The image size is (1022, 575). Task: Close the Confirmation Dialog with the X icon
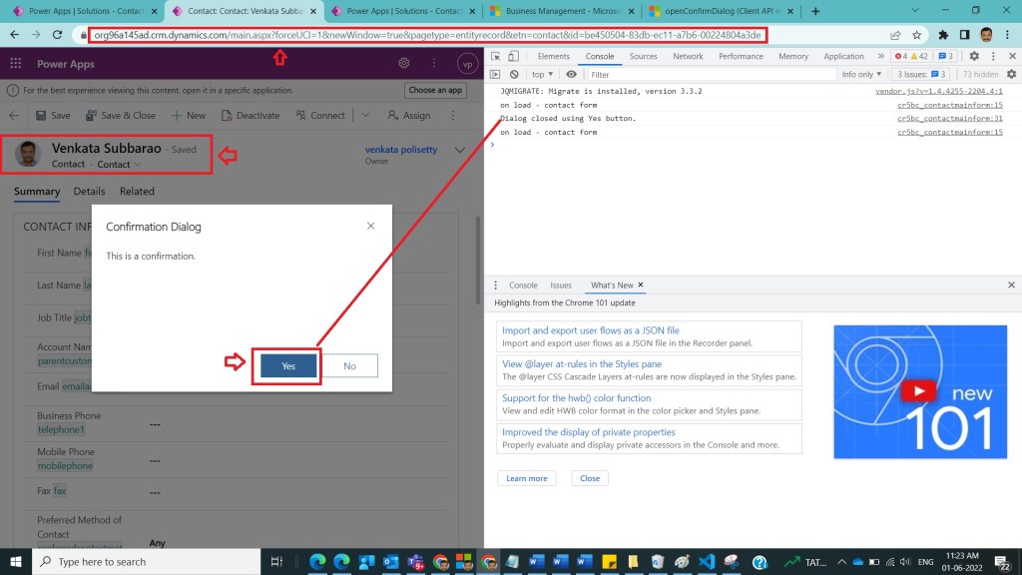click(x=371, y=227)
